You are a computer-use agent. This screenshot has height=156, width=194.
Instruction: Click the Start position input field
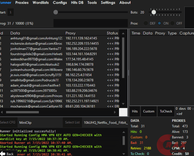point(11,12)
